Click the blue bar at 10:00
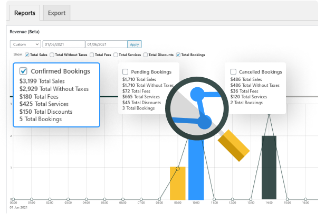The height and width of the screenshot is (220, 325). (x=196, y=169)
